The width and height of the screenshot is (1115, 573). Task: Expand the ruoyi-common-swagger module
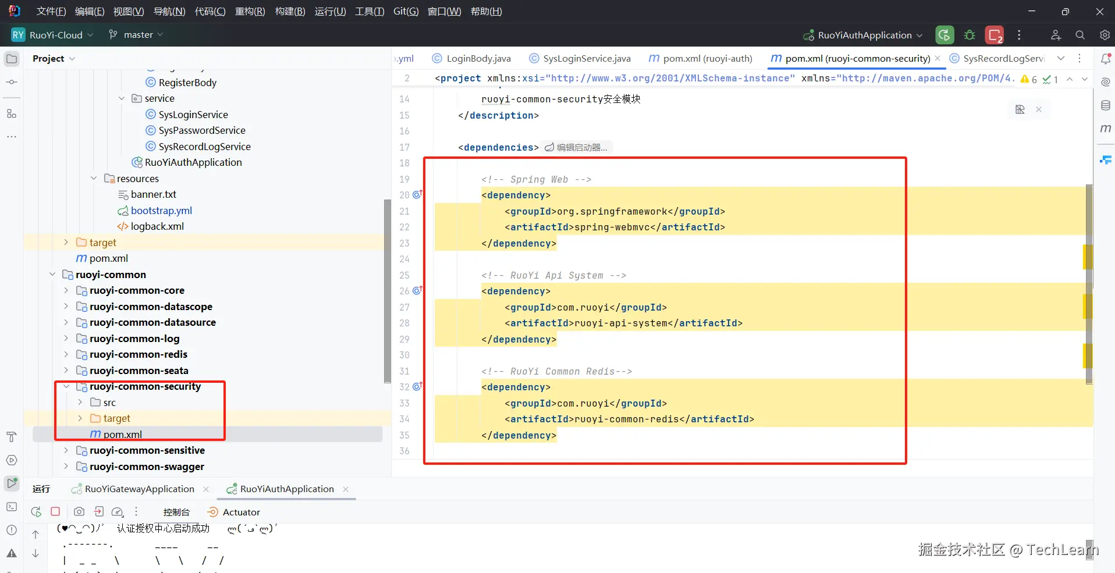[66, 467]
